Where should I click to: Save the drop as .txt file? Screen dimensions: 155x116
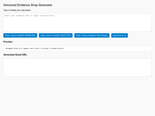119,36
